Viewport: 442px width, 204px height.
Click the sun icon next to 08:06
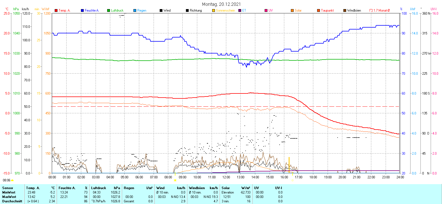(x=12, y=180)
